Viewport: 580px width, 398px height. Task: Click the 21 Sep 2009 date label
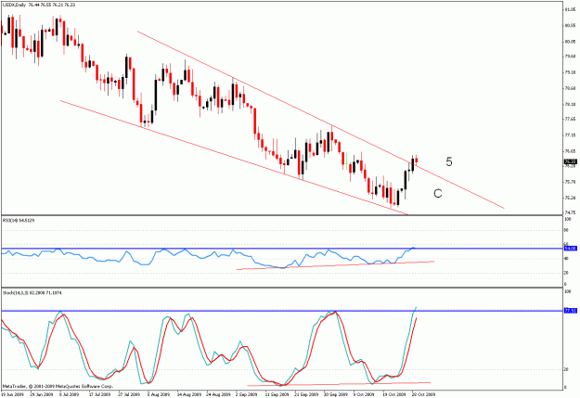point(305,394)
